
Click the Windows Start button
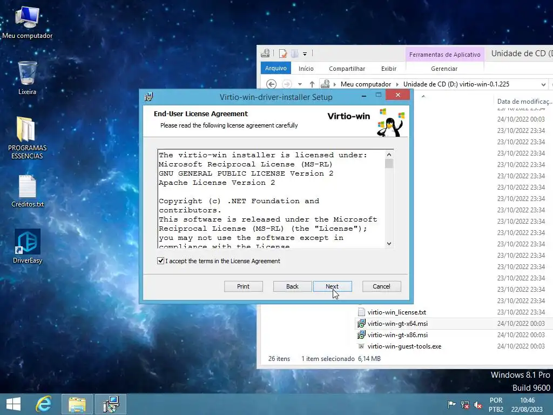pyautogui.click(x=14, y=404)
